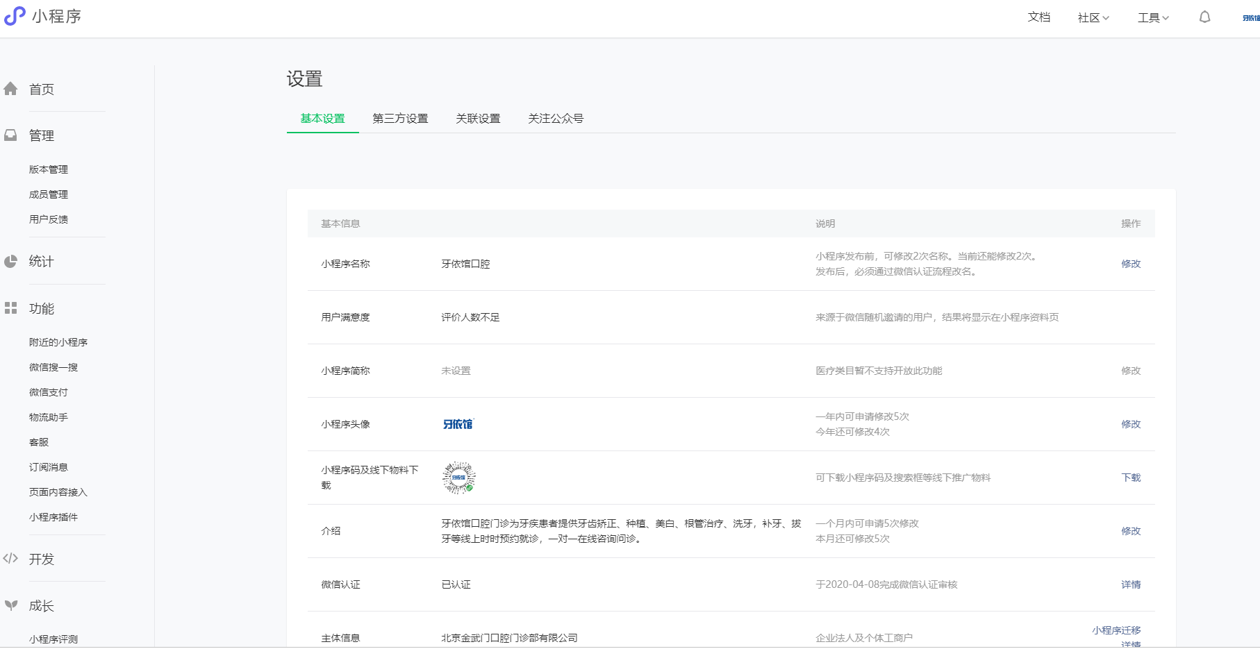Open the 首页 home icon
Image resolution: width=1260 pixels, height=649 pixels.
(x=10, y=89)
